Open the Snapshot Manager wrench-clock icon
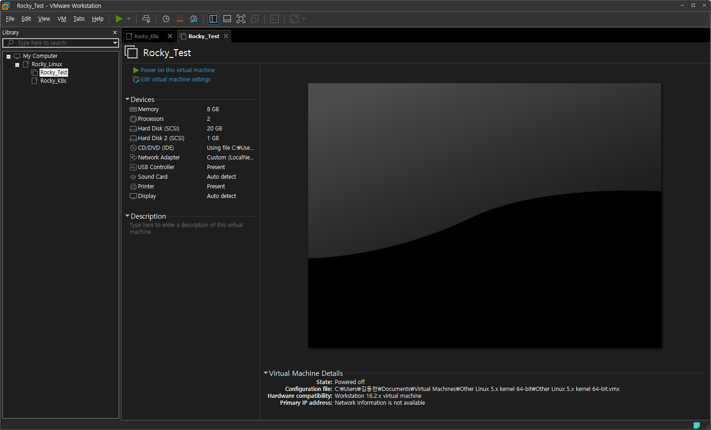711x430 pixels. [194, 19]
